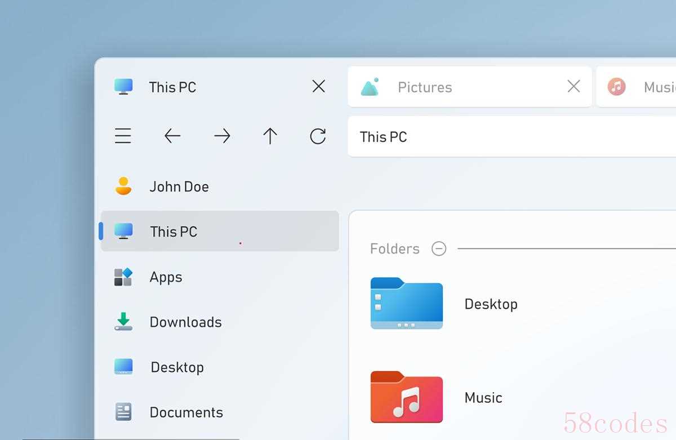
Task: Close the Pictures tab
Action: [573, 86]
